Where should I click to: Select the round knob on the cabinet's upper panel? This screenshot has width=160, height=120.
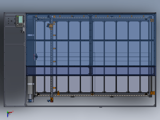(x=11, y=21)
